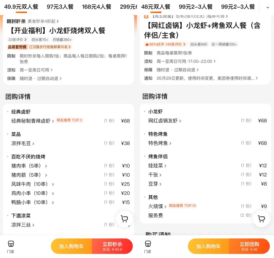Open the shopping cart on the right deal
The image size is (274, 258).
point(262,219)
